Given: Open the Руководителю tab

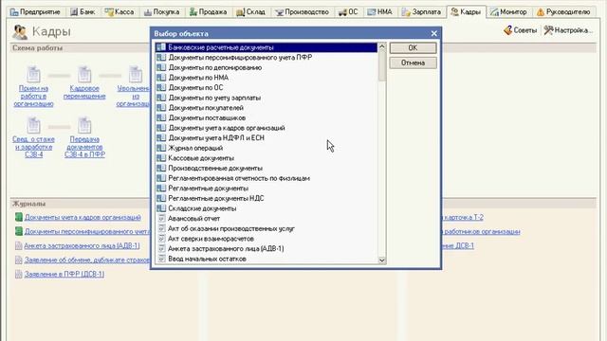Looking at the screenshot, I should [x=563, y=12].
